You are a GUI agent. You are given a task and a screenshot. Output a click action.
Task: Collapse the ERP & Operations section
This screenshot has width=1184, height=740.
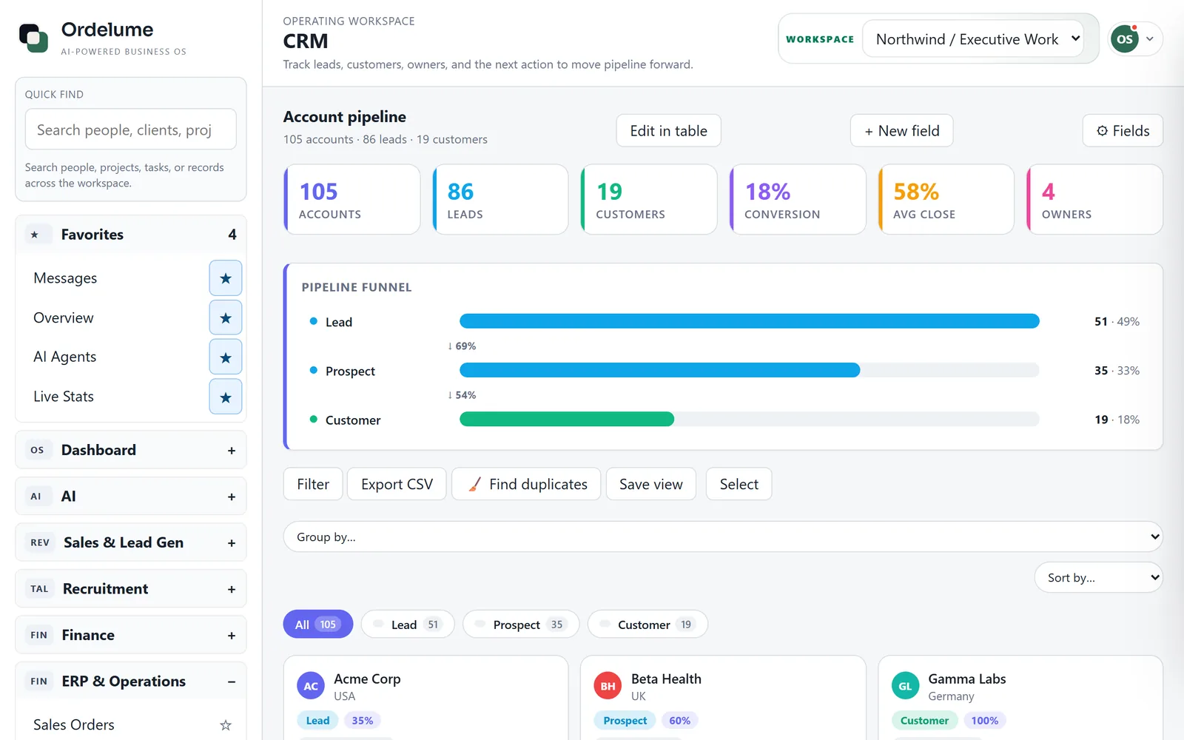232,682
